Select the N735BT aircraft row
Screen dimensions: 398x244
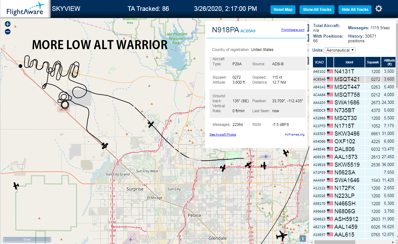tap(354, 110)
